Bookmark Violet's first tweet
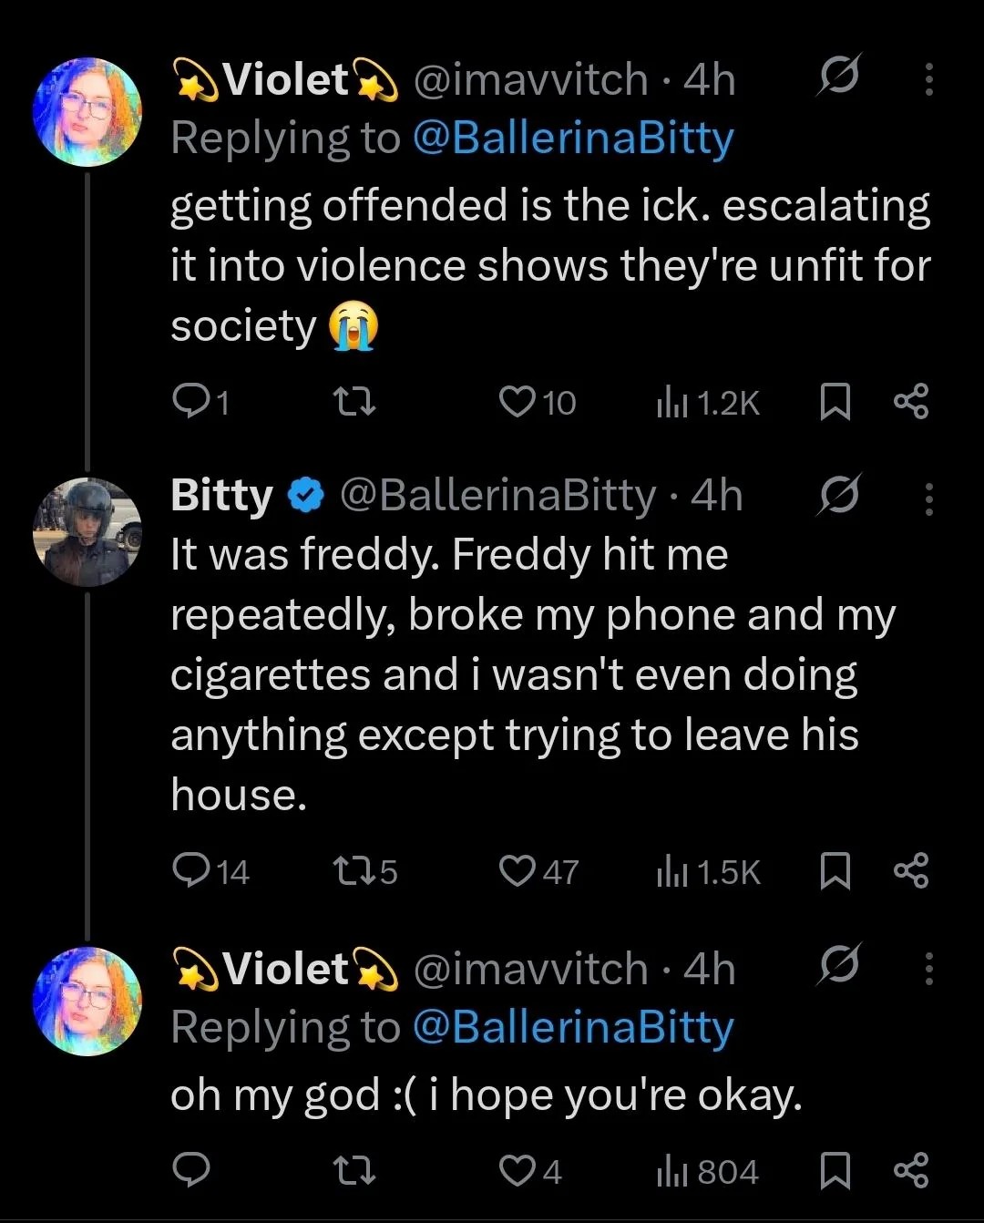 [x=835, y=402]
